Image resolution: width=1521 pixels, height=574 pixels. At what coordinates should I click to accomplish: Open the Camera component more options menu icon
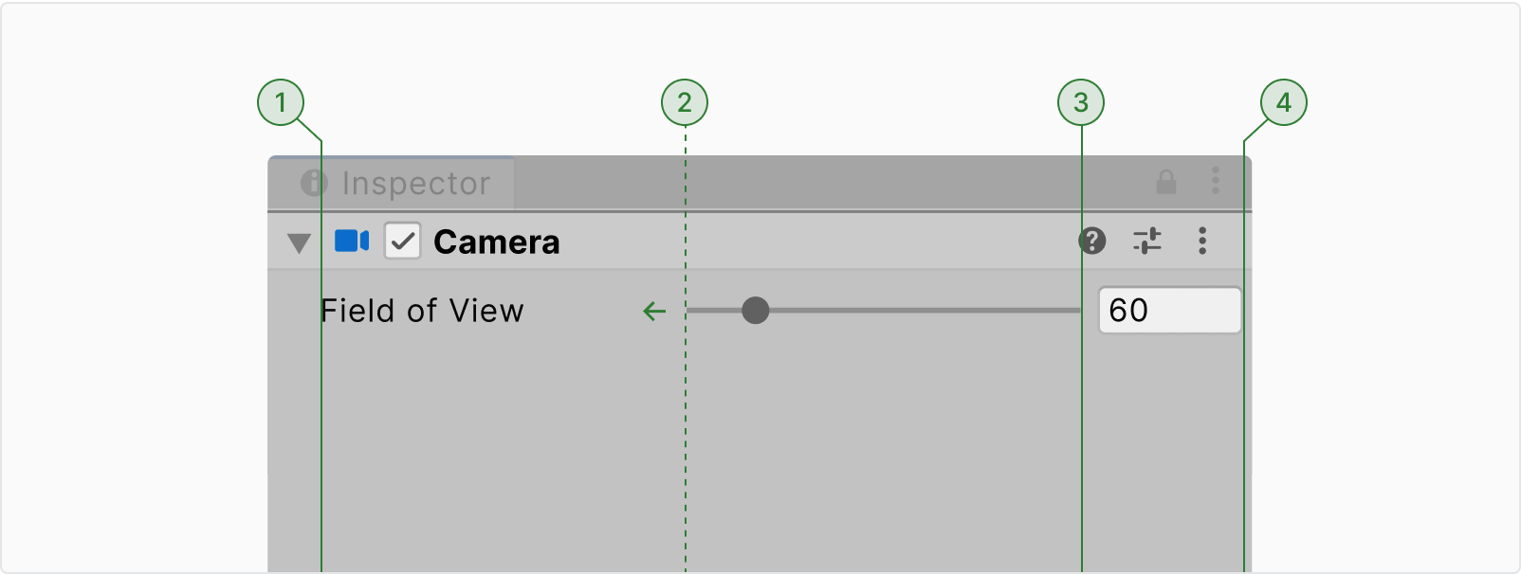[1202, 242]
